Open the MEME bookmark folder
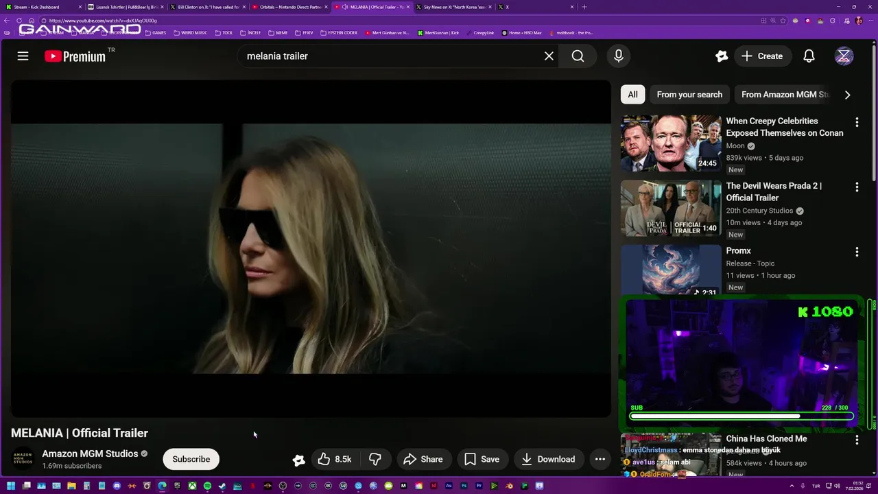Screen dimensions: 878x494 278,33
